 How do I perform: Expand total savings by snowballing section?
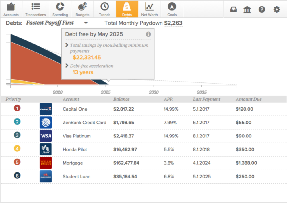(x=67, y=45)
